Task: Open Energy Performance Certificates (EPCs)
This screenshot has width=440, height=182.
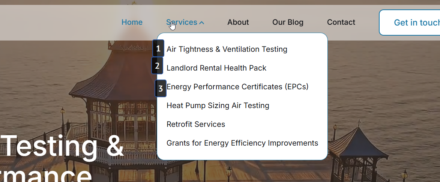Action: tap(237, 87)
